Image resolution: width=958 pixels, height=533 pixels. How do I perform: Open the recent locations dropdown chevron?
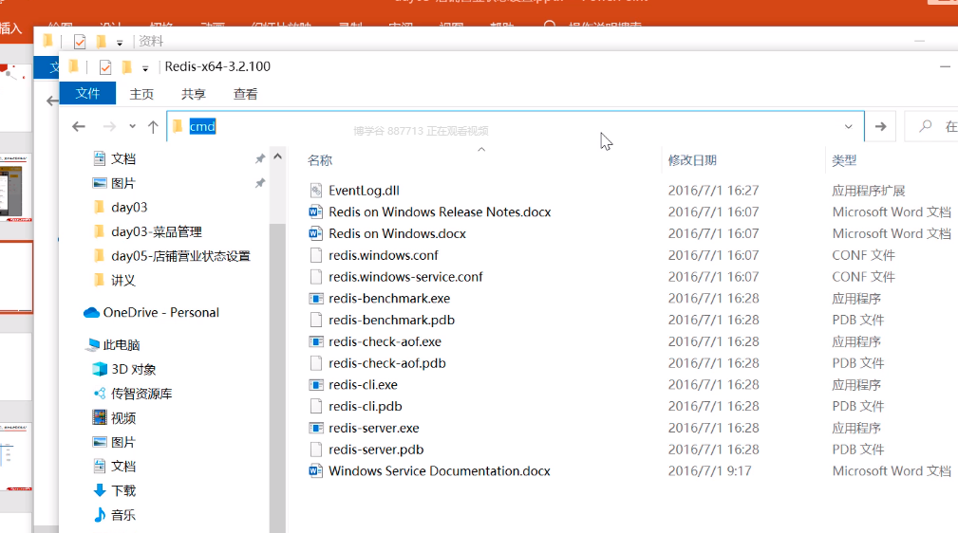[132, 126]
